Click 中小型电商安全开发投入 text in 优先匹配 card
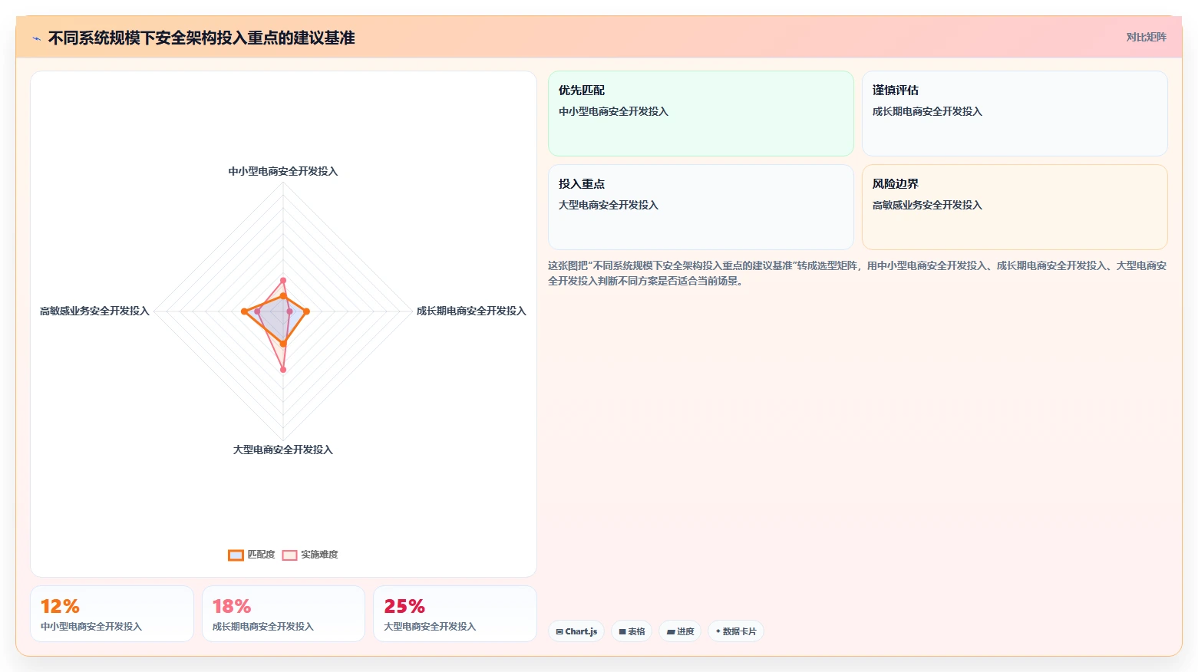 point(613,111)
